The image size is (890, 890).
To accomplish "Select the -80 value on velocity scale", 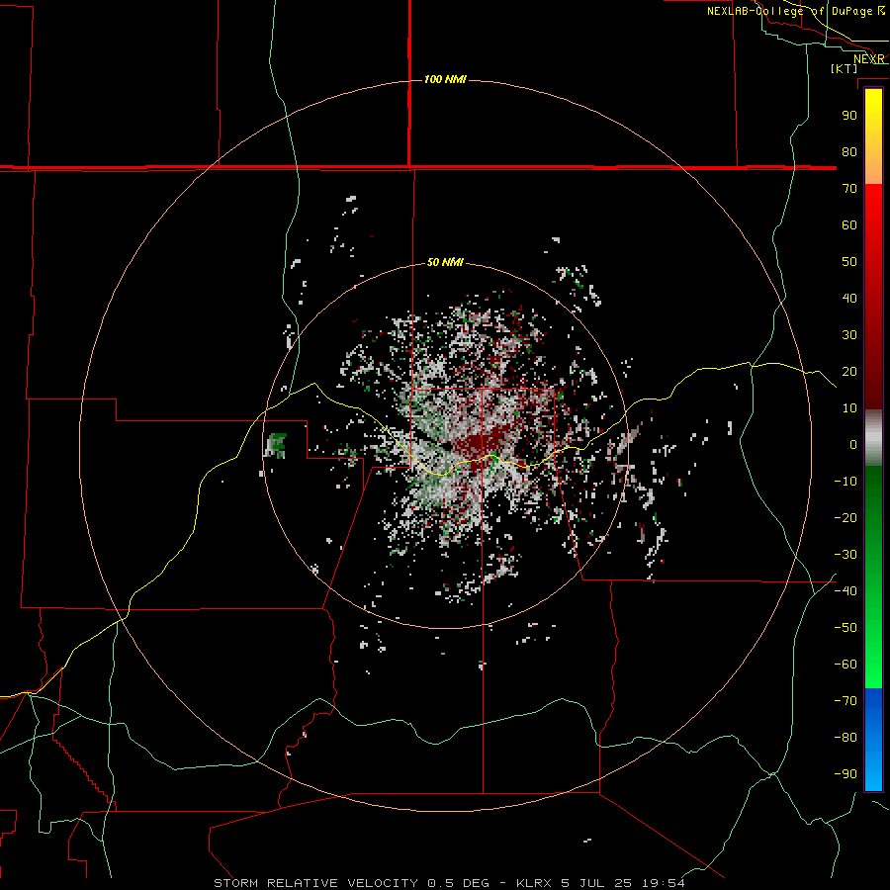I will [845, 738].
